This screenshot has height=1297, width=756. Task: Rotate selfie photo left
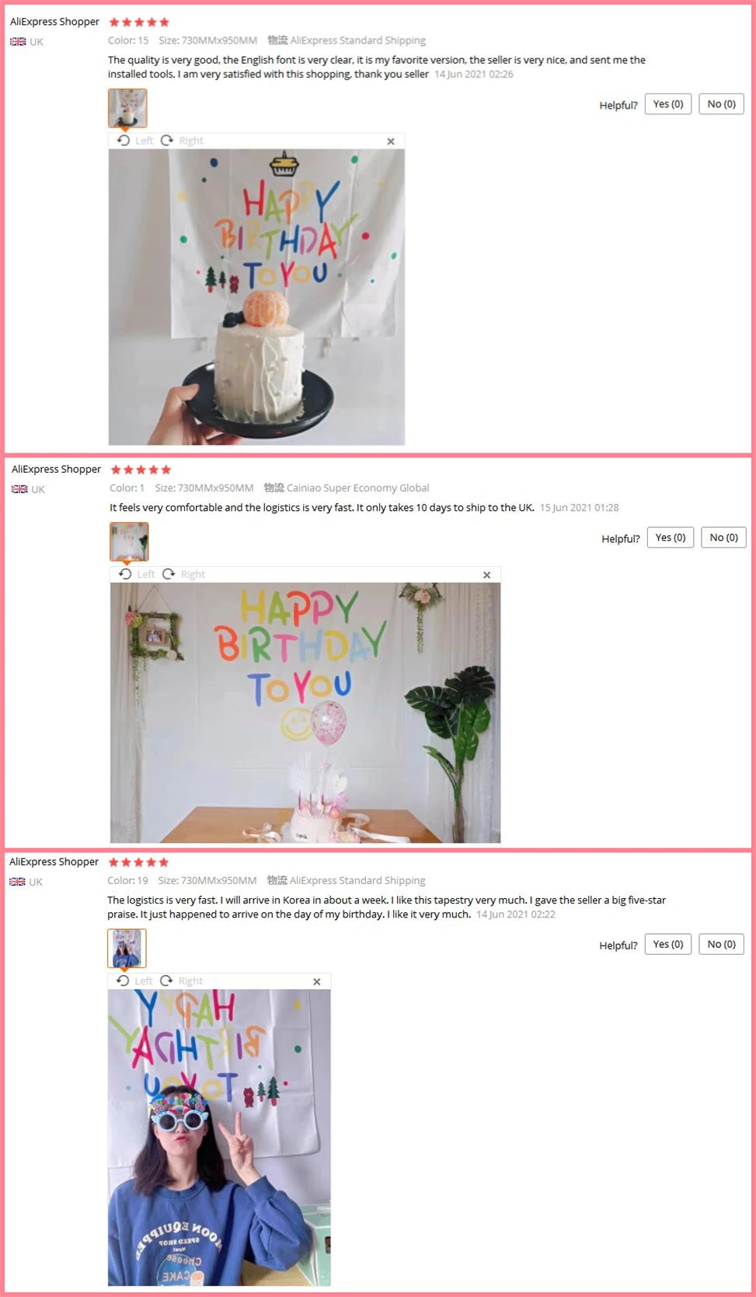click(x=134, y=981)
